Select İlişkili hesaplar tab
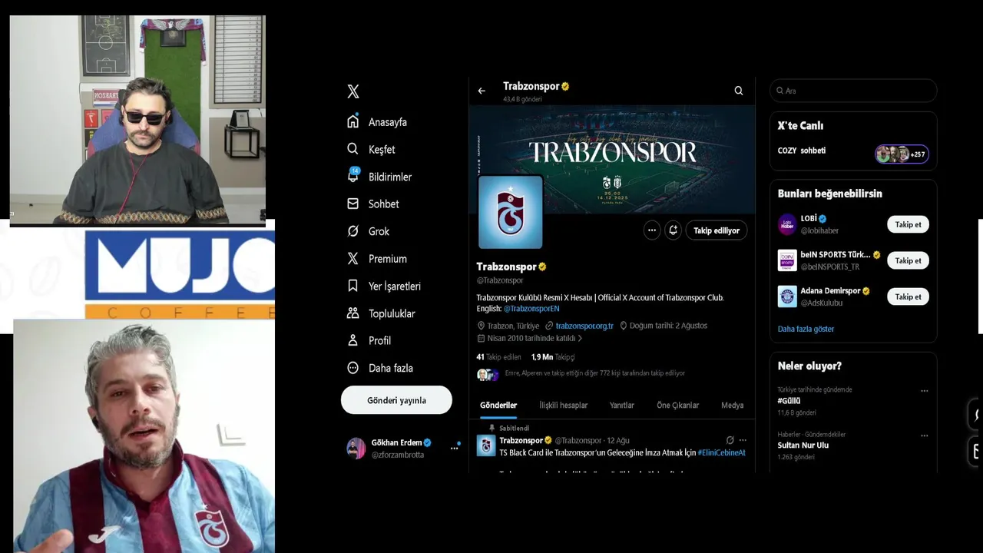The image size is (983, 553). click(564, 406)
